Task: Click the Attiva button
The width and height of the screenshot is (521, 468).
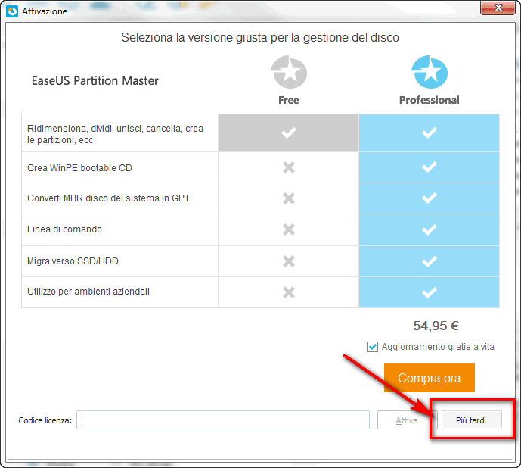Action: [407, 420]
